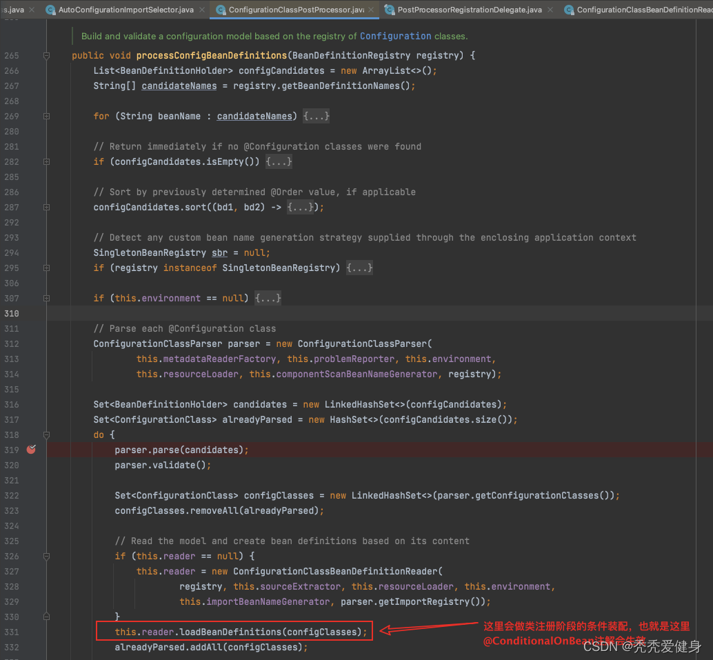
Task: Click the PostProcessorRegistrationDelegate.java class icon
Action: pos(390,10)
